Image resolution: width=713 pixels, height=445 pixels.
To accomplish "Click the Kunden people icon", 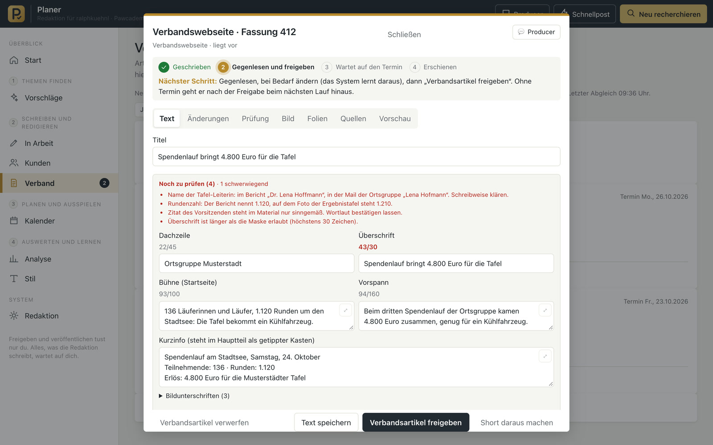I will (14, 163).
